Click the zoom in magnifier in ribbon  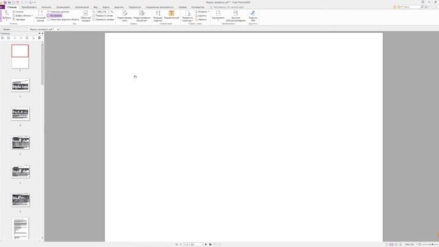click(112, 12)
